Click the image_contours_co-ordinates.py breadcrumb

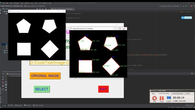pyautogui.click(x=35, y=6)
